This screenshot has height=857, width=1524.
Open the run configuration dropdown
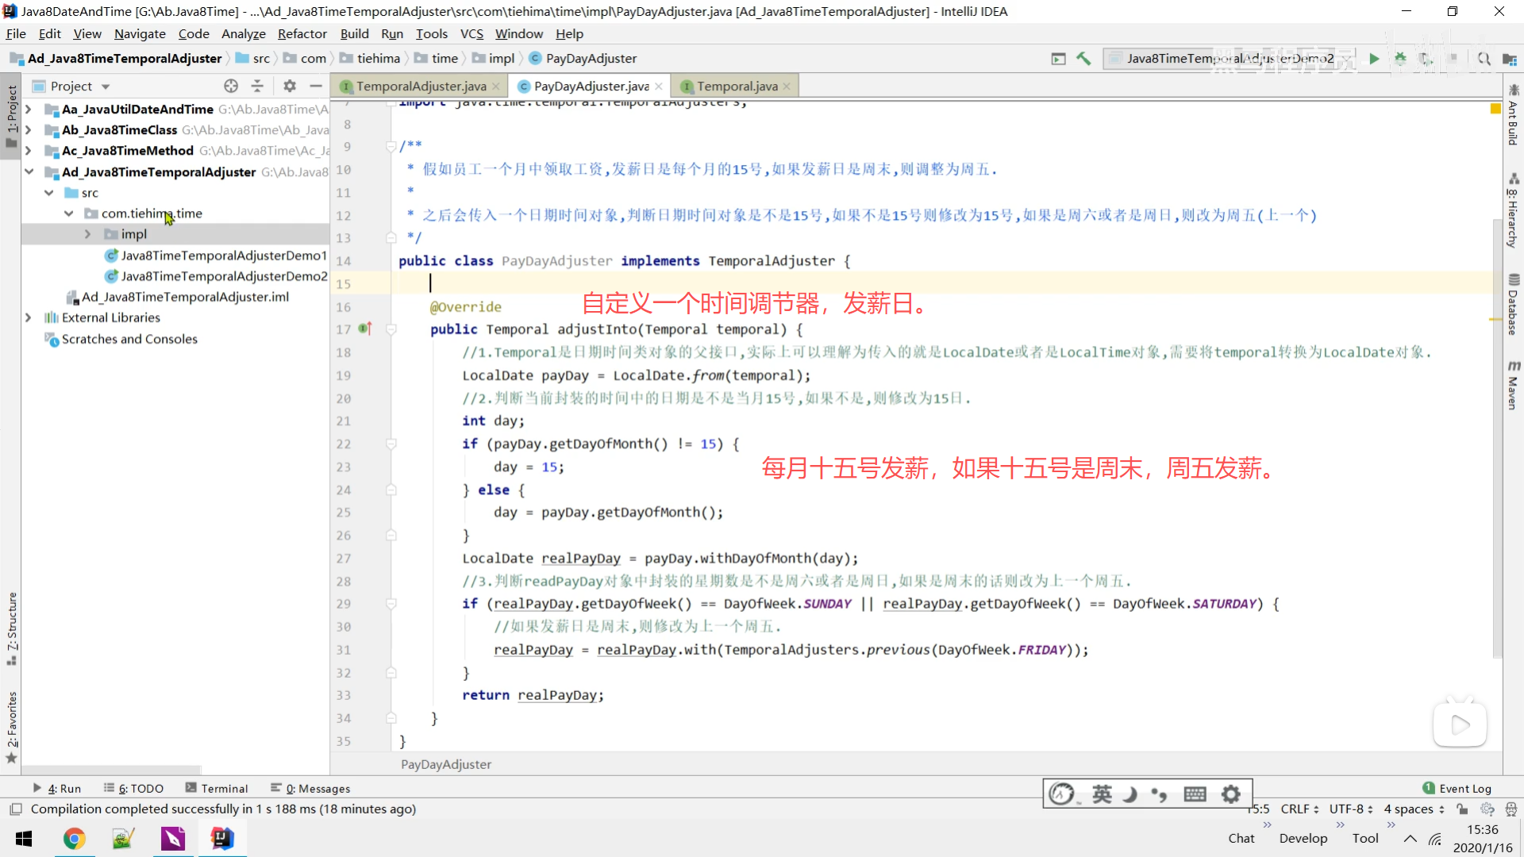coord(1229,59)
